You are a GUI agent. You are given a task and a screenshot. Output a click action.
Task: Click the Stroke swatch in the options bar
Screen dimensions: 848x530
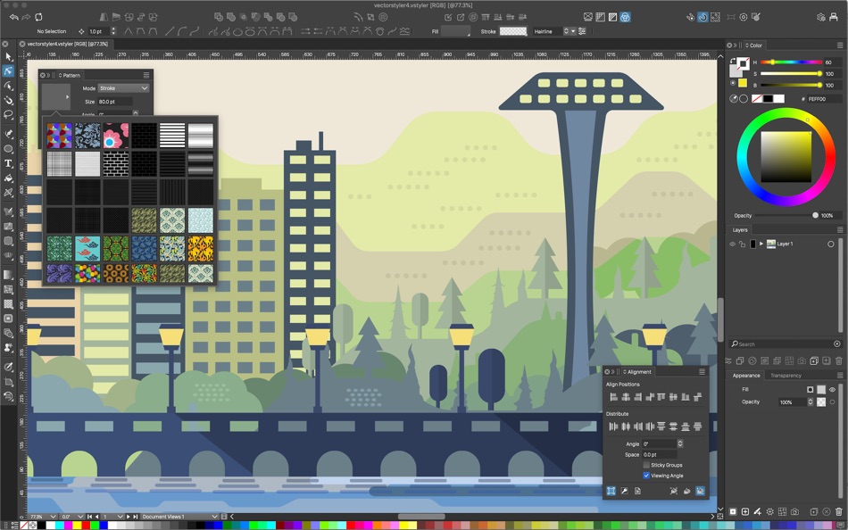(x=512, y=31)
